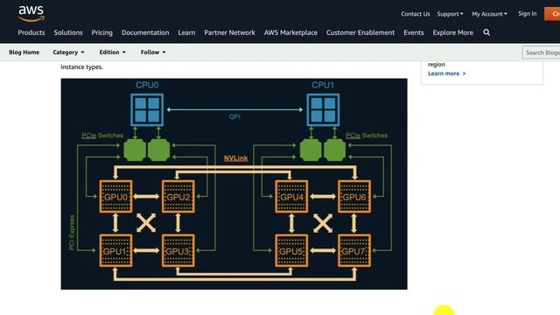Open AWS Marketplace menu item

coord(290,32)
